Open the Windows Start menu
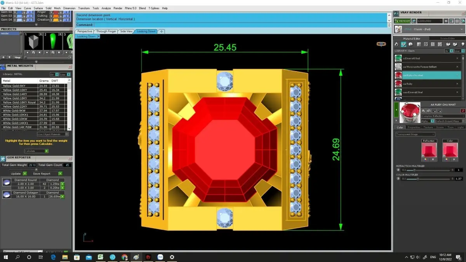 [6, 257]
